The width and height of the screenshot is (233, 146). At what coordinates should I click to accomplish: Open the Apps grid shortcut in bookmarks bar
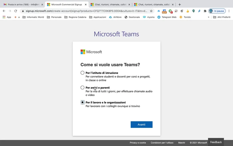point(7,17)
